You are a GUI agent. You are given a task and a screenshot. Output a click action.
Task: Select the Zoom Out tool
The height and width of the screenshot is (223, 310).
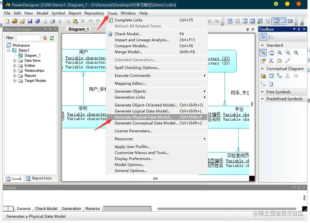coord(288,53)
